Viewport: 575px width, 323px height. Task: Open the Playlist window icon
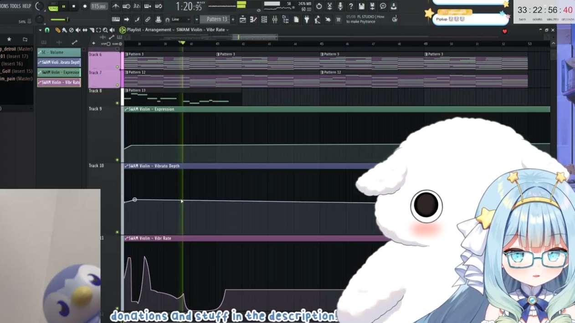[243, 20]
